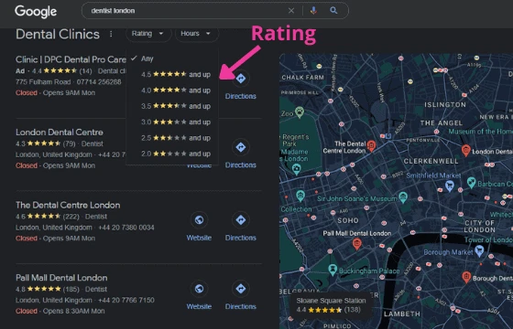The image size is (513, 329).
Task: Click Barbican Centre map marker
Action: [471, 182]
